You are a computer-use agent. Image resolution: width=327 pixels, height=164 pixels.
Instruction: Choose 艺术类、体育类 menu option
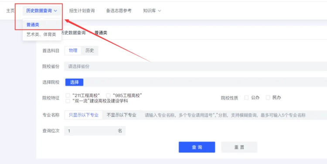click(x=41, y=34)
